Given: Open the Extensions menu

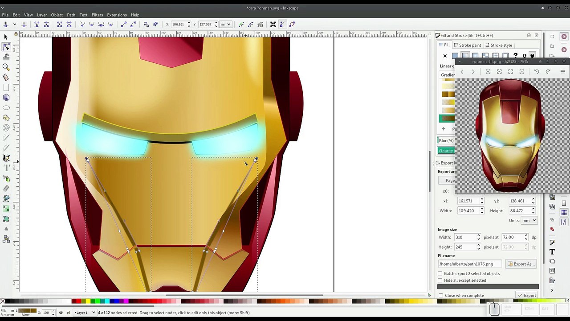Looking at the screenshot, I should pos(117,15).
